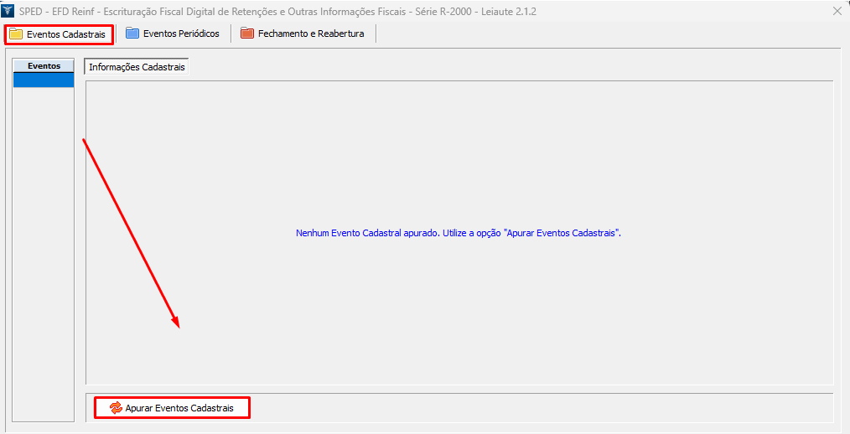The width and height of the screenshot is (850, 434).
Task: Click the yellow folder icon for Eventos Cadastrais
Action: [16, 34]
